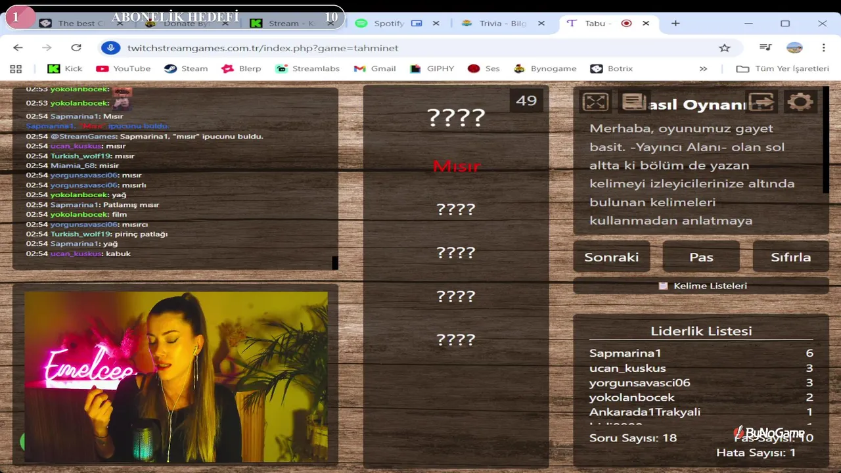This screenshot has height=473, width=841.
Task: Click chat message kabuk from ucan_kuskus
Action: click(78, 254)
